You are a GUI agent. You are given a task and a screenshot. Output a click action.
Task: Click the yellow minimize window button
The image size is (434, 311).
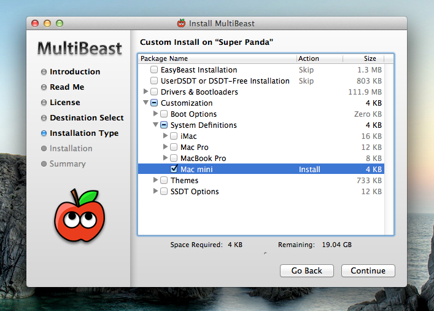coord(47,23)
